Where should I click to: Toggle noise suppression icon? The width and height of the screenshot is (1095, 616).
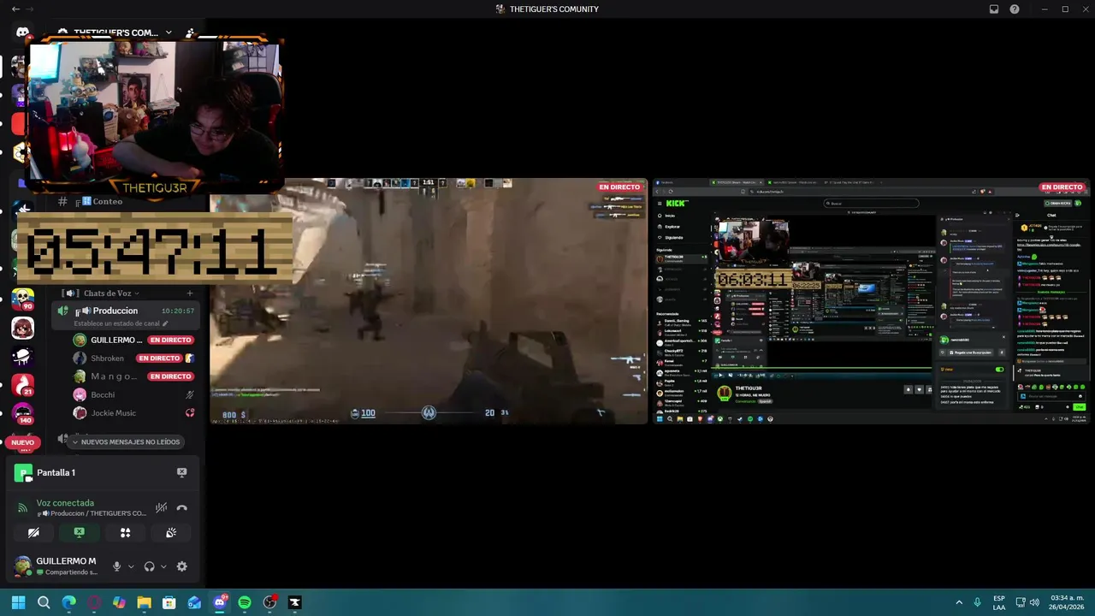pos(161,508)
